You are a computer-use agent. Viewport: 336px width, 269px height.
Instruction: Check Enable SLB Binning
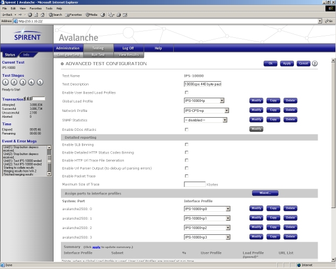click(187, 144)
